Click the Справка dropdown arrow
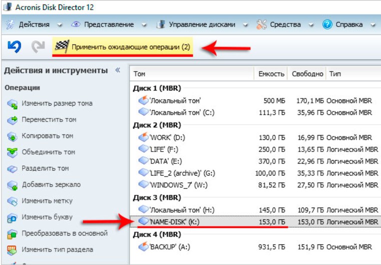Image resolution: width=381 pixels, height=265 pixels. click(372, 25)
